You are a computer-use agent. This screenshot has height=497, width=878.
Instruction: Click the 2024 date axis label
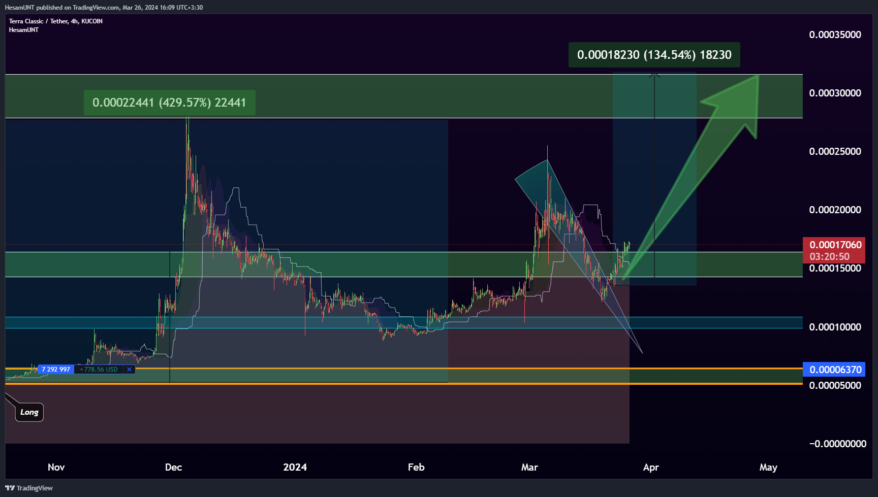295,467
